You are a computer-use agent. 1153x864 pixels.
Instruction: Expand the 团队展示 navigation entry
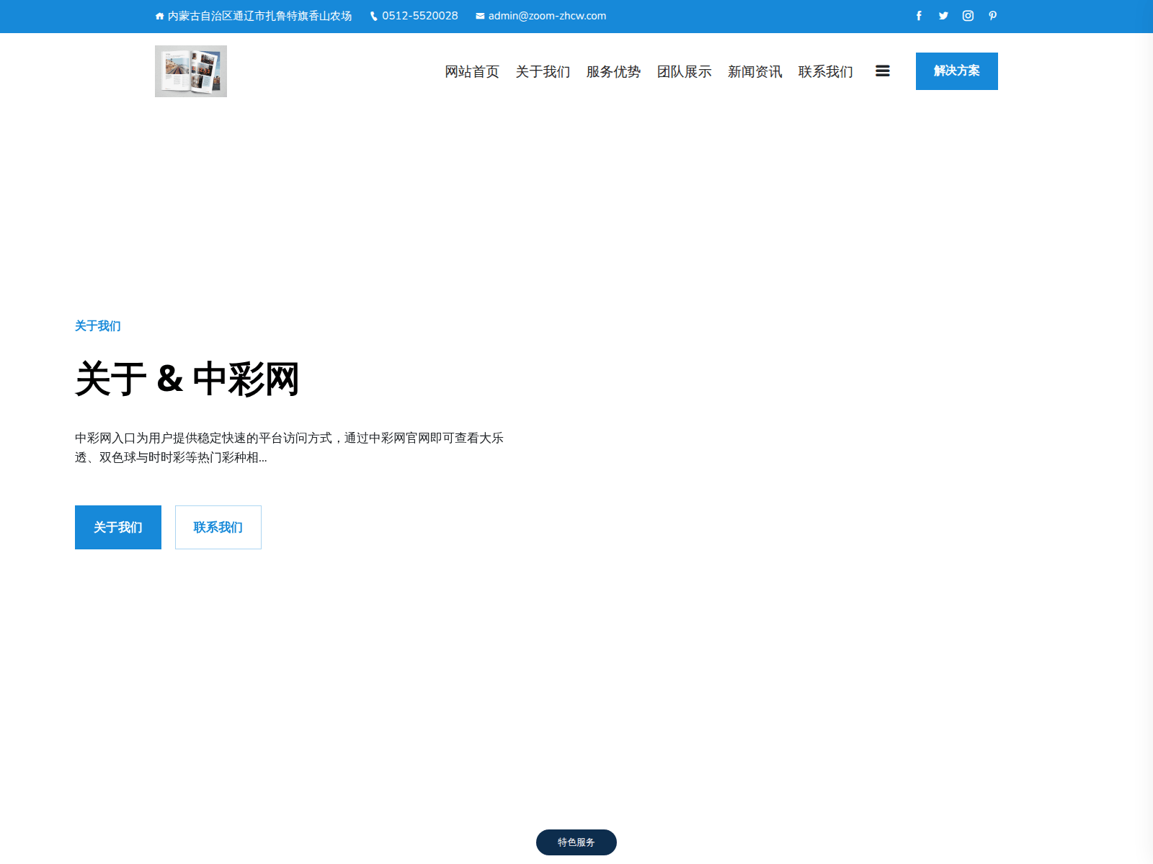(684, 71)
